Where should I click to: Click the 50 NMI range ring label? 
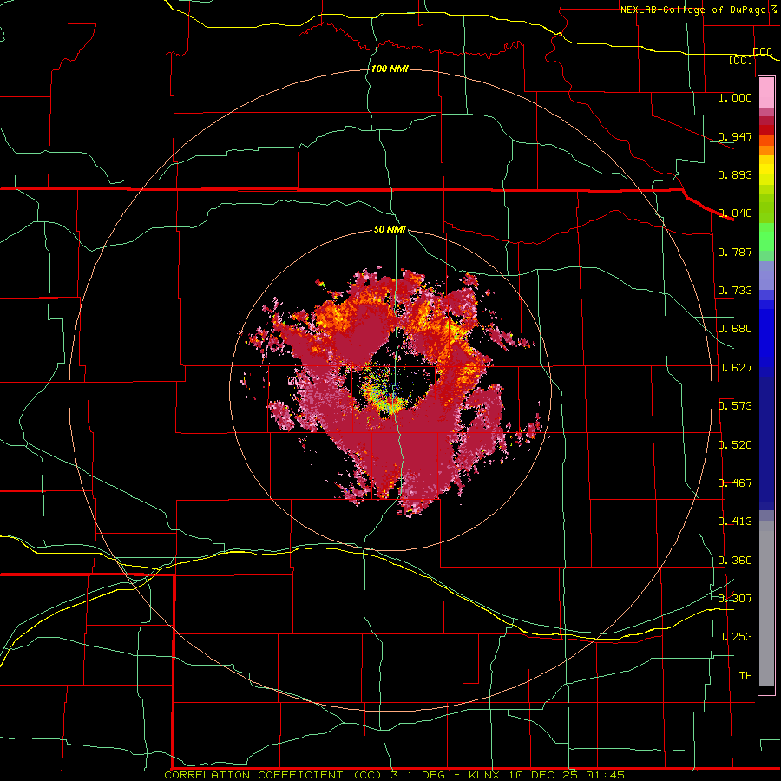[390, 229]
